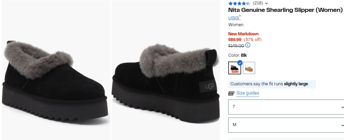Viewport: 344px width, 140px height.
Task: Open the 218 reviews count
Action: 257,3
